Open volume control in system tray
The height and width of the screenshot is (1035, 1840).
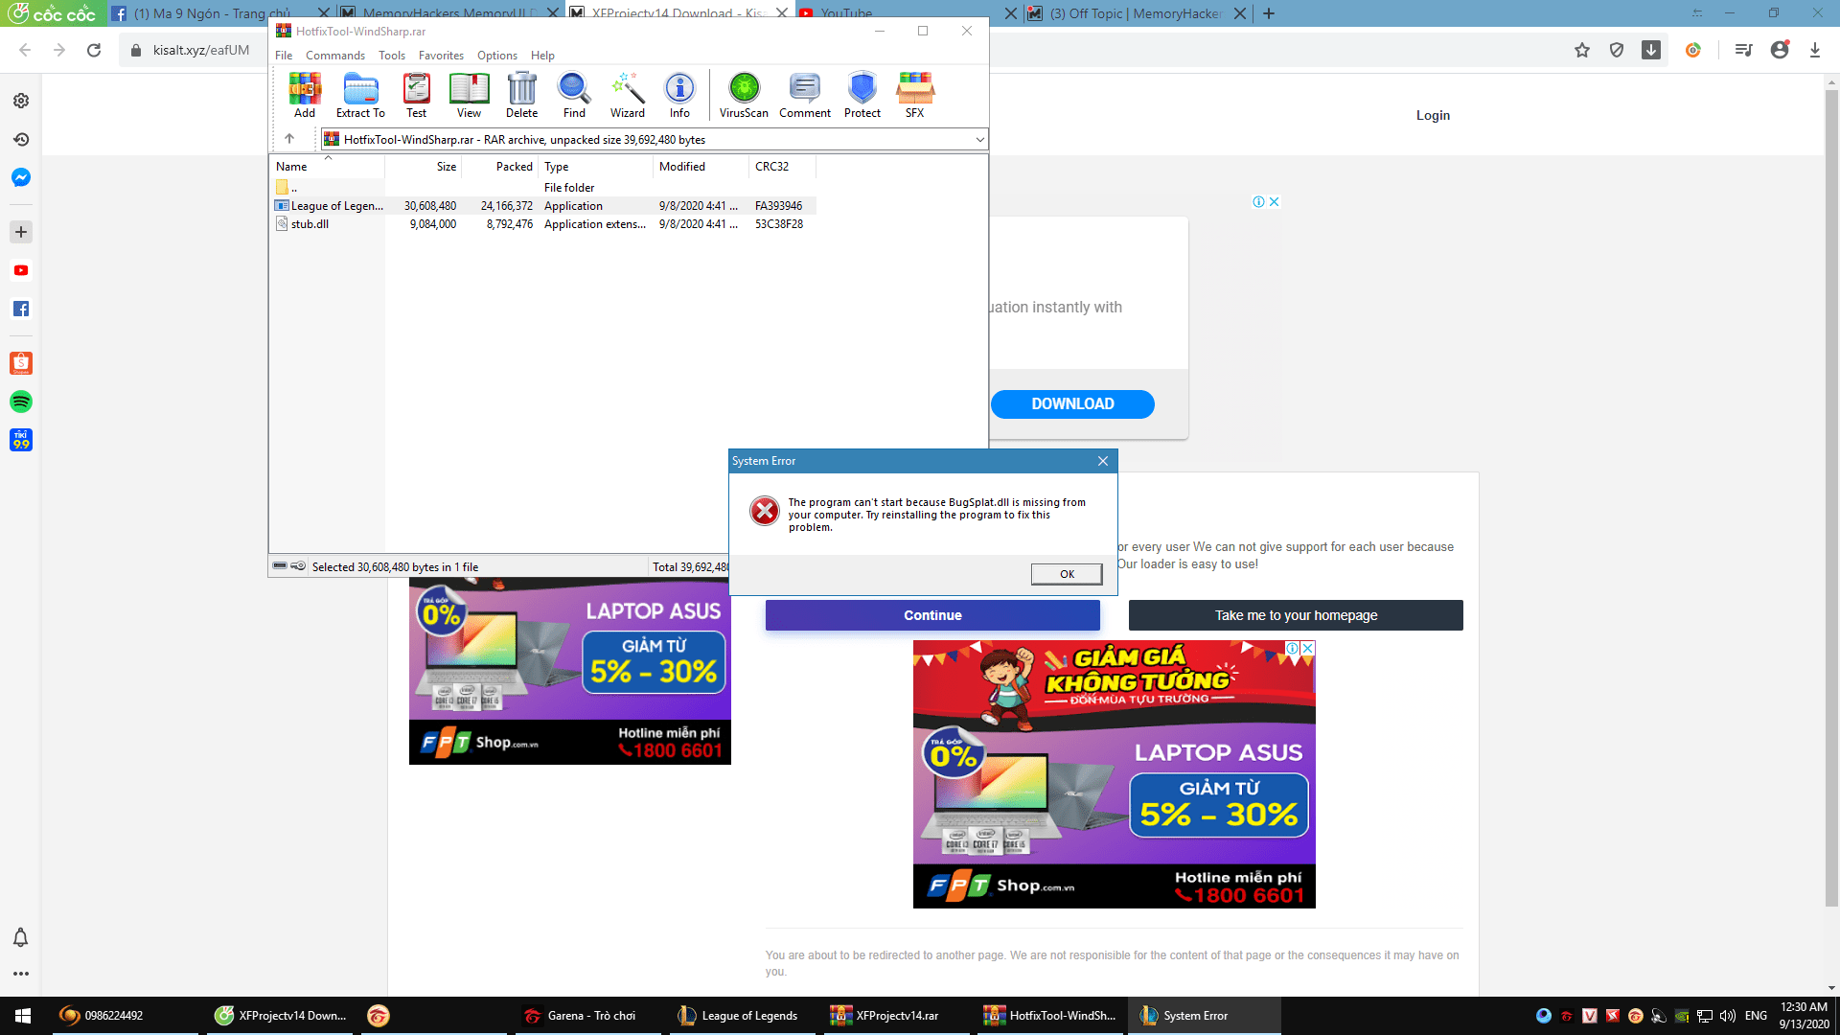point(1727,1016)
